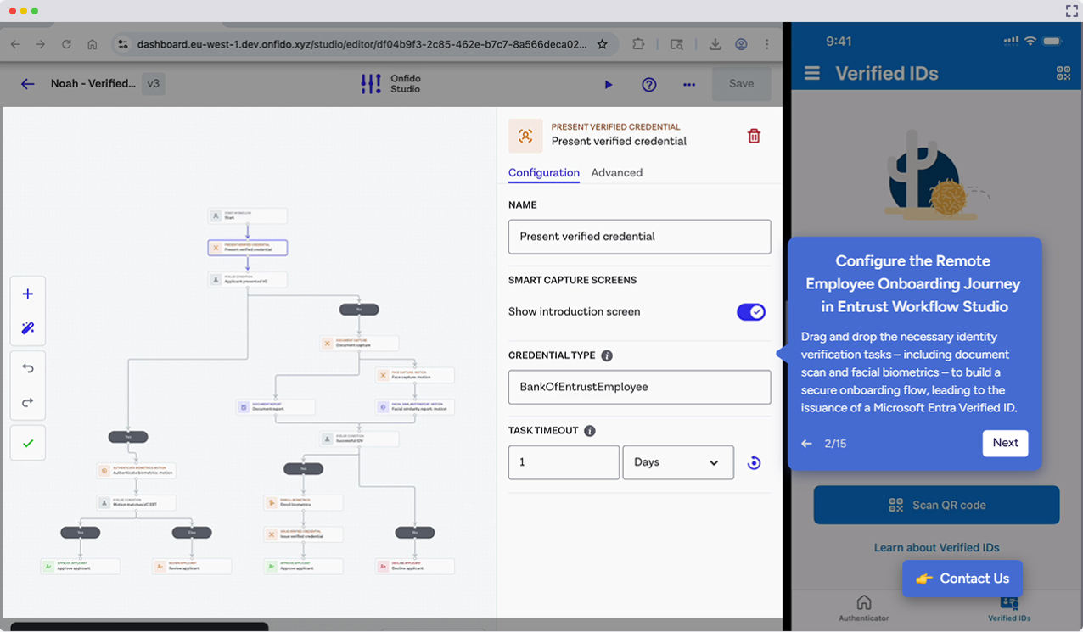Go to previous tour step arrow
Viewport: 1083px width, 632px height.
pos(807,444)
